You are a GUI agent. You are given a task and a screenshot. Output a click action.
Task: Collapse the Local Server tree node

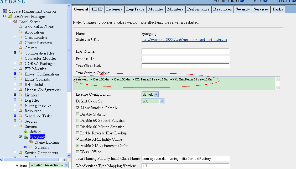10,21
